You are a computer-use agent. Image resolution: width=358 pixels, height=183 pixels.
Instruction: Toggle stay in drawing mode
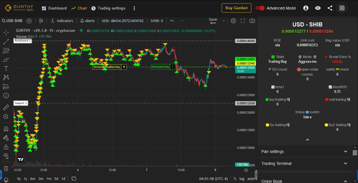coord(6,138)
